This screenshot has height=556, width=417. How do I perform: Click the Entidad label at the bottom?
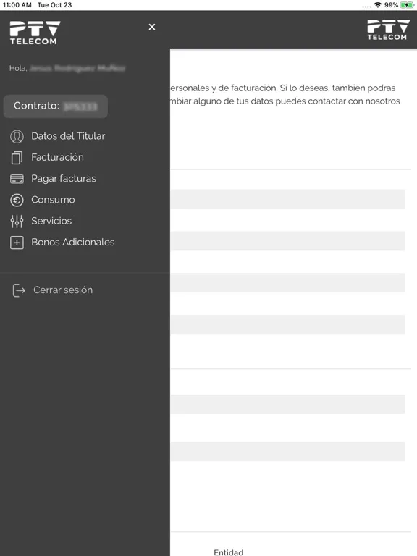228,552
